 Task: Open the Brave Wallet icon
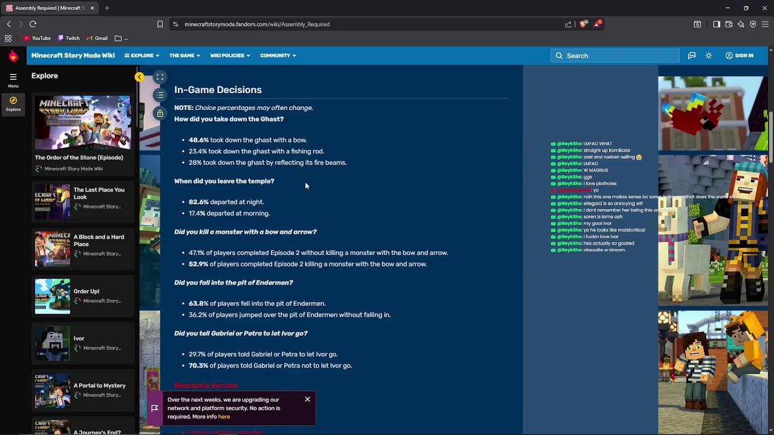pyautogui.click(x=729, y=24)
